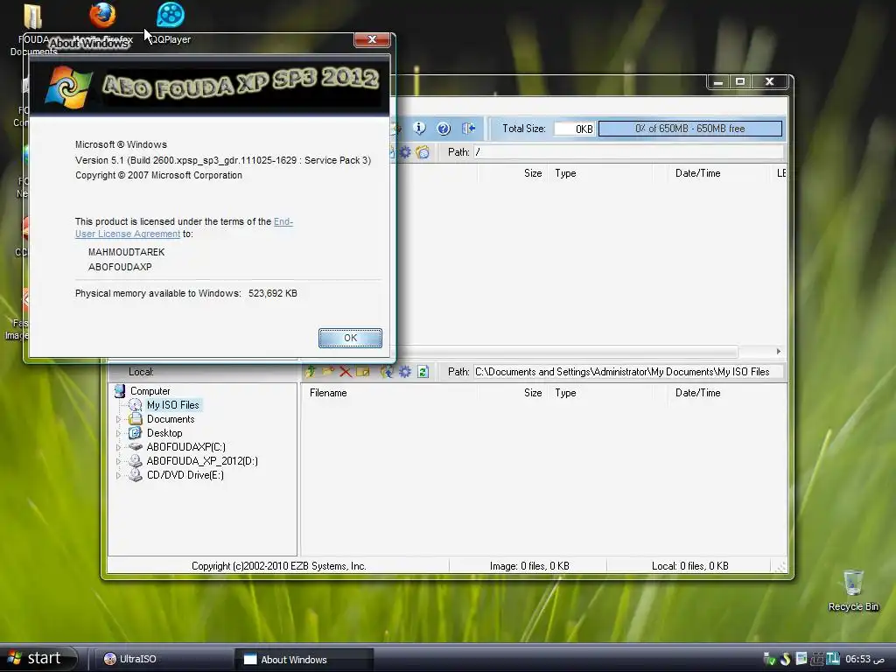Click the red X delete icon in Local toolbar

point(346,372)
